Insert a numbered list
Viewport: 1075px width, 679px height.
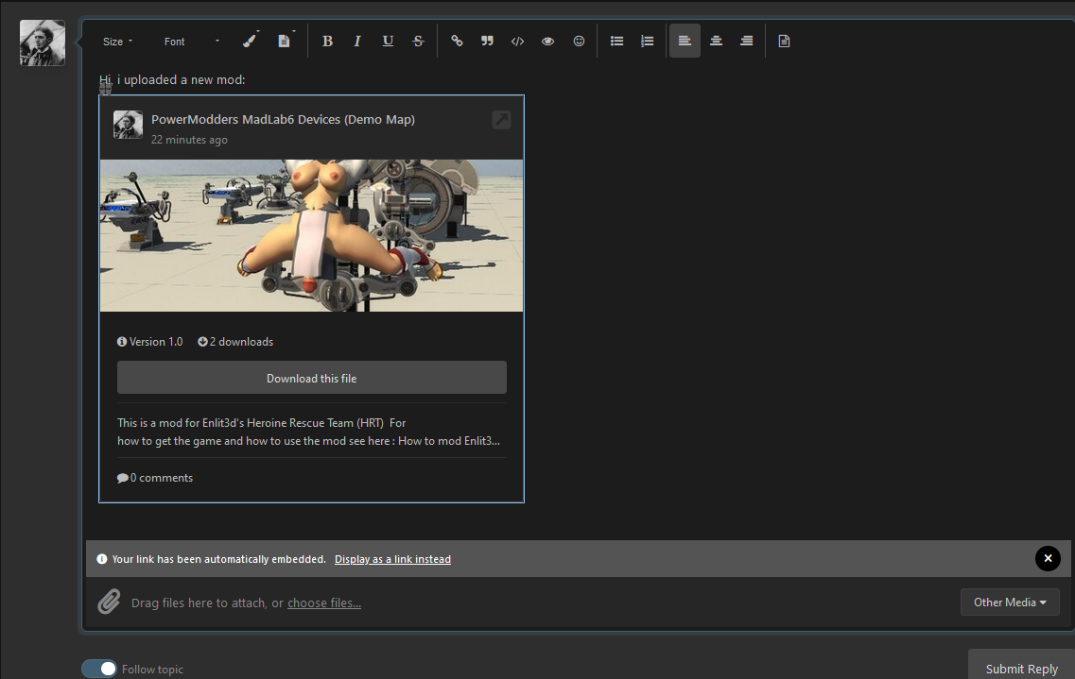point(648,41)
